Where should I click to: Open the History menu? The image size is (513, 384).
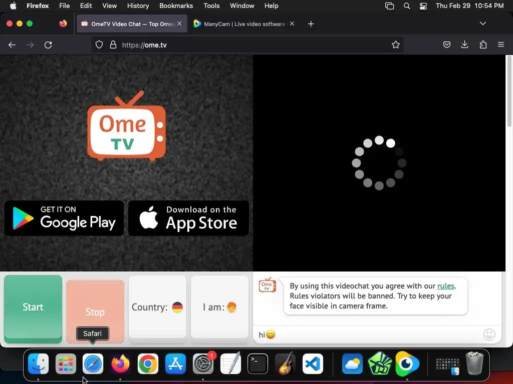(x=138, y=5)
